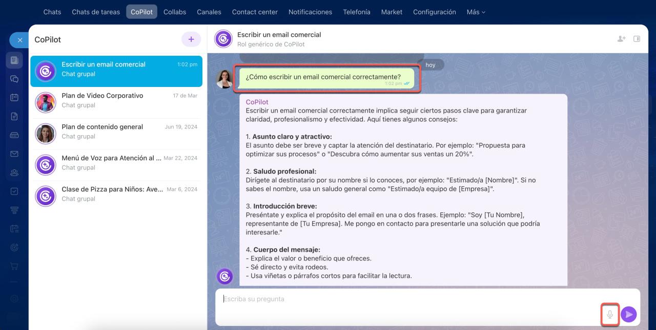Click the purple send message button
This screenshot has width=656, height=330.
point(629,314)
